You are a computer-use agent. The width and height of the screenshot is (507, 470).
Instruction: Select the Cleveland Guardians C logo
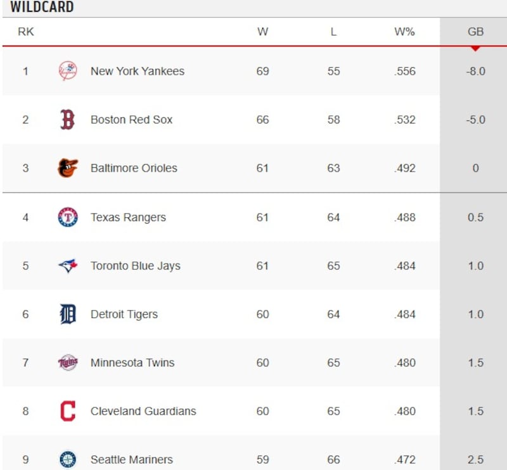pos(68,411)
